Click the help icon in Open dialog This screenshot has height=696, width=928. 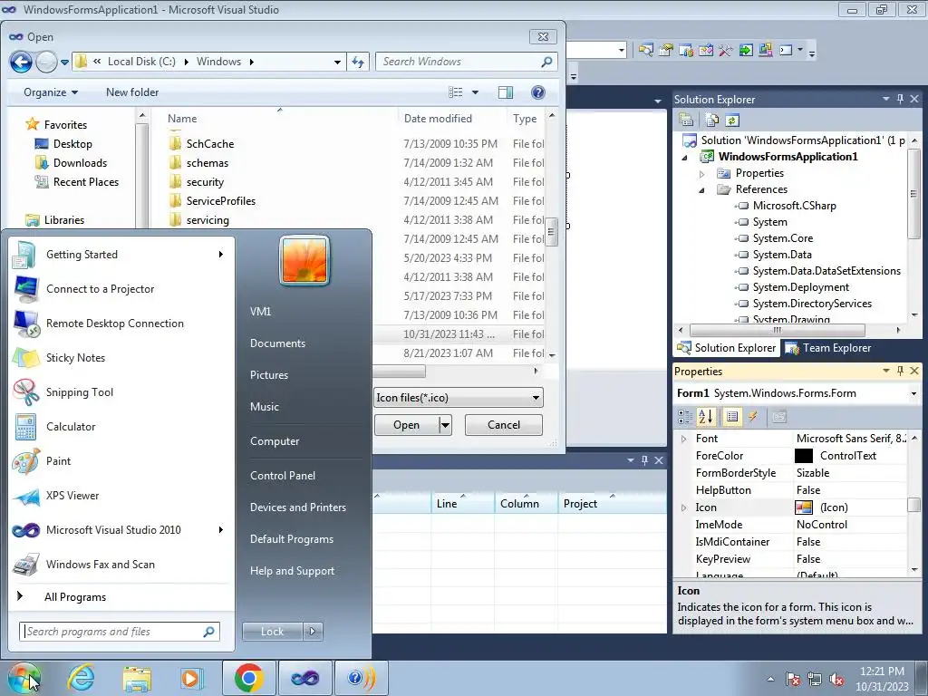[538, 92]
